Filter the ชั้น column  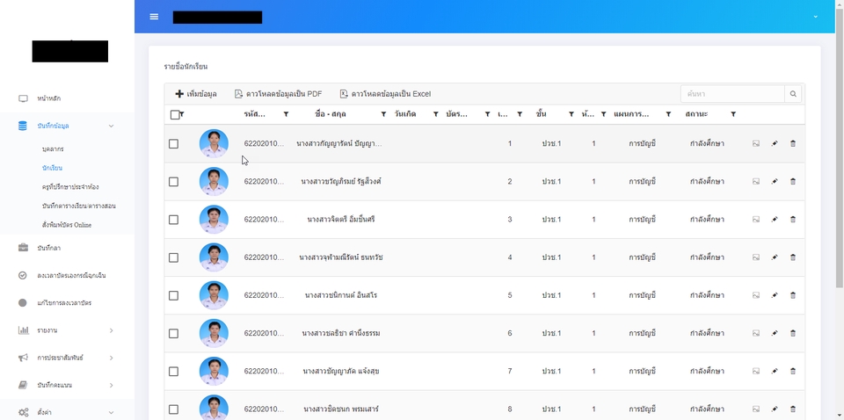click(x=571, y=114)
